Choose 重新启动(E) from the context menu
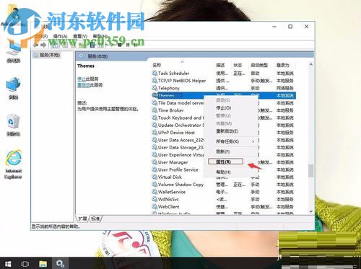 (x=230, y=131)
